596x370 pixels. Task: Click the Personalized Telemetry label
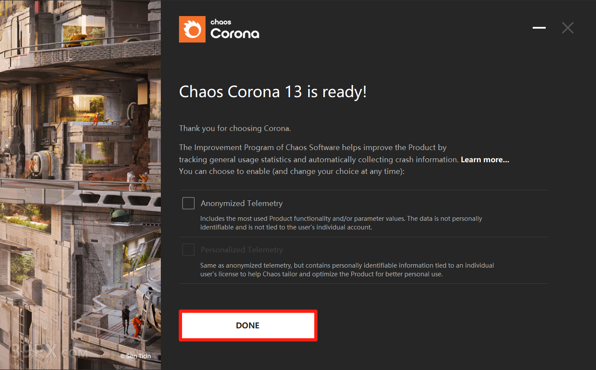pyautogui.click(x=242, y=249)
